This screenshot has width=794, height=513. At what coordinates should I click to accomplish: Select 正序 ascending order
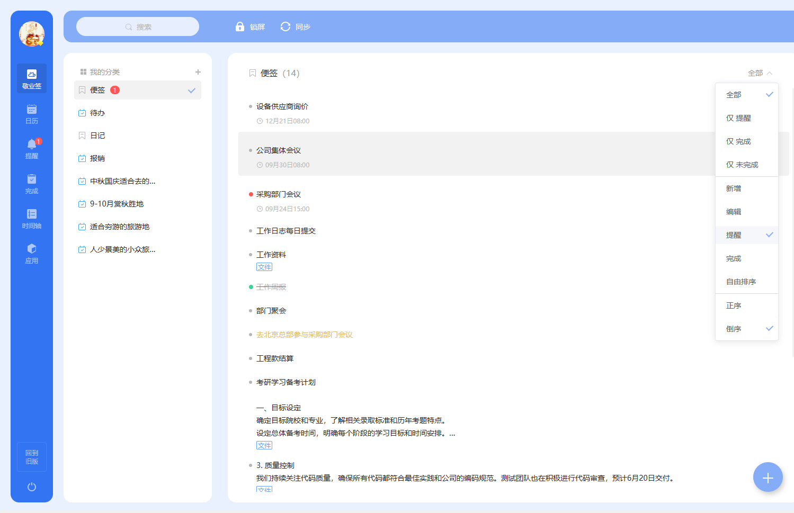[747, 305]
